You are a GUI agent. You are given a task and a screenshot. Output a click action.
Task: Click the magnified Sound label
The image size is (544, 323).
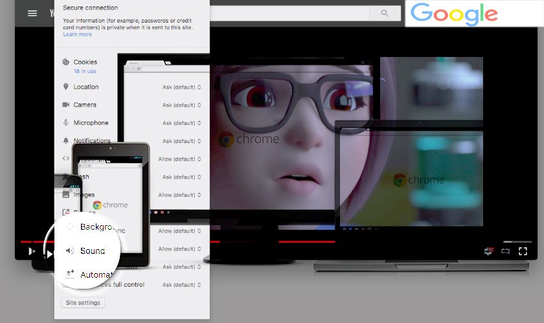coord(93,251)
